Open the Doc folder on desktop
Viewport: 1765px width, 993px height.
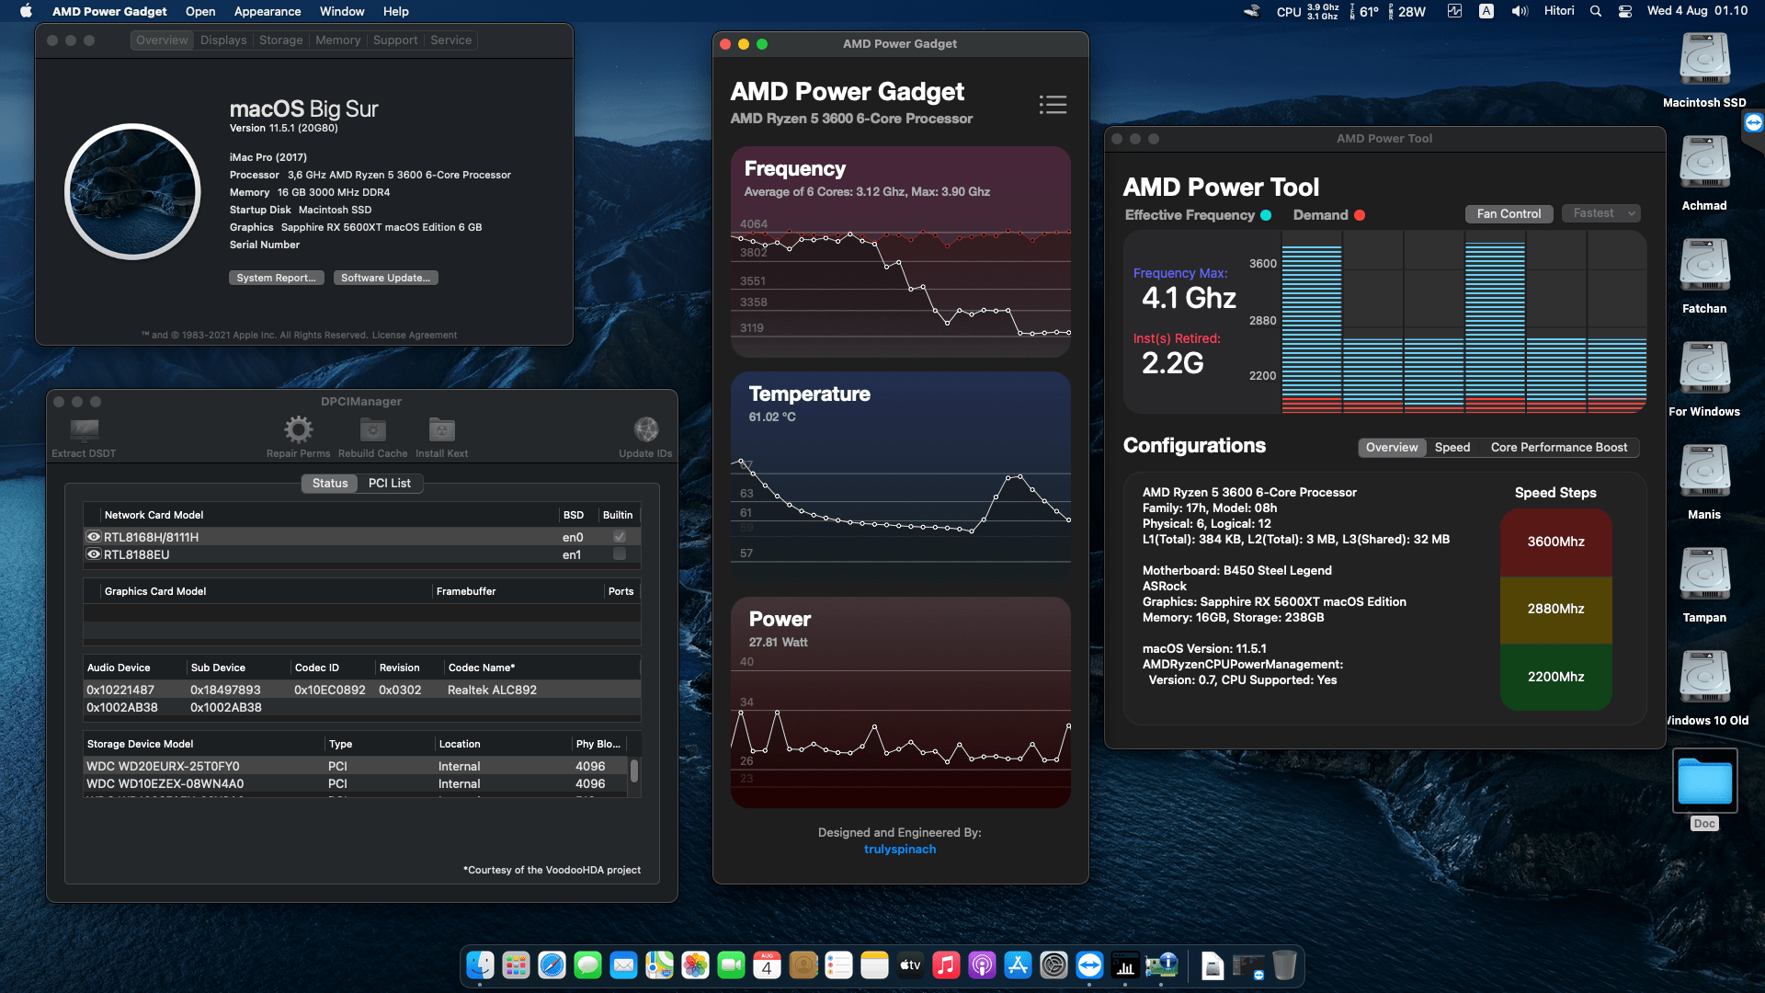click(x=1704, y=781)
